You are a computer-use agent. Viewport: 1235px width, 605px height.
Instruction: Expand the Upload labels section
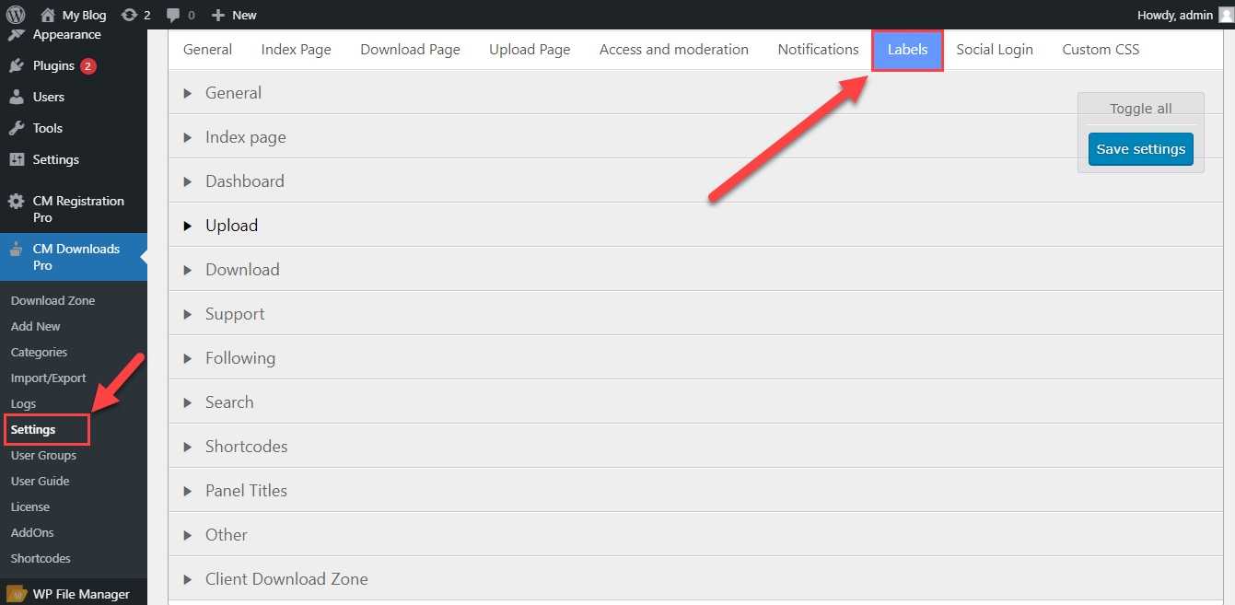pos(695,225)
